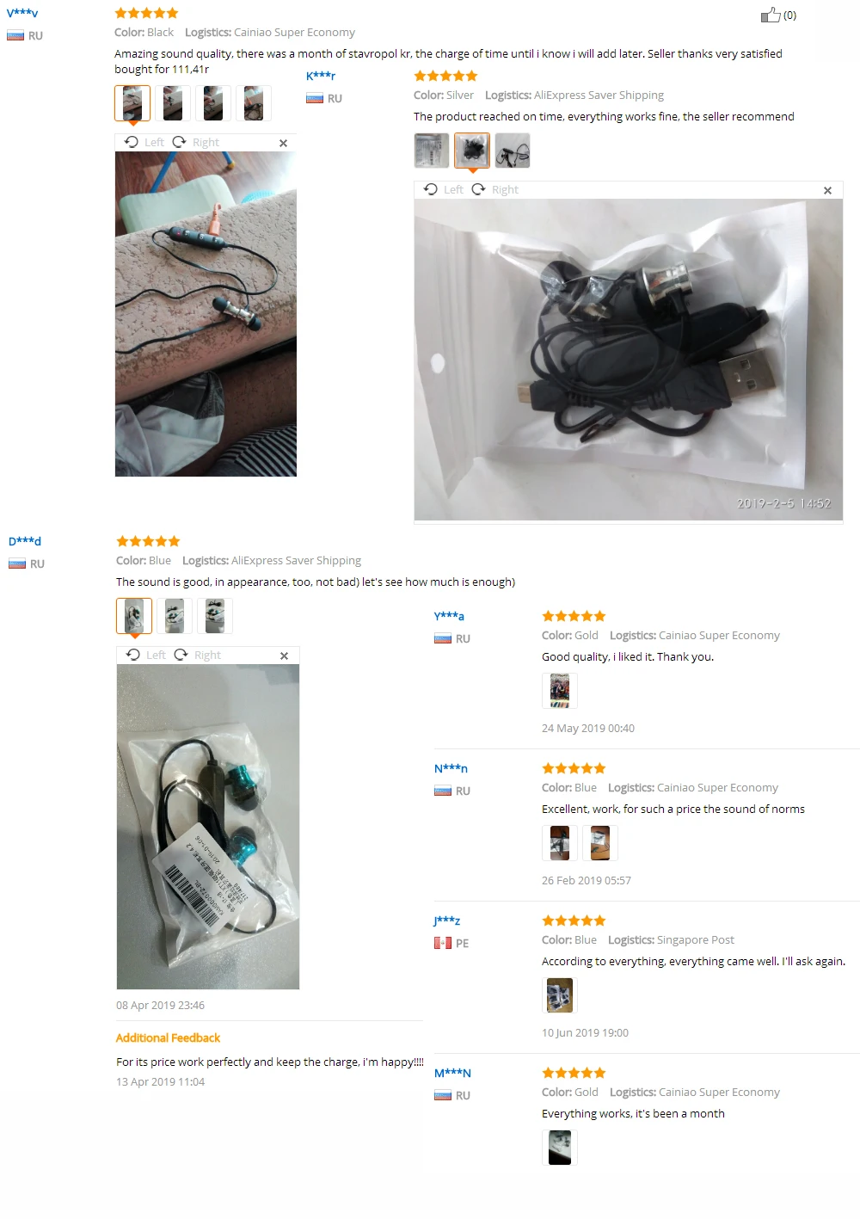Image resolution: width=860 pixels, height=1219 pixels.
Task: Rotate K***r's earphone package photo right
Action: coord(495,189)
